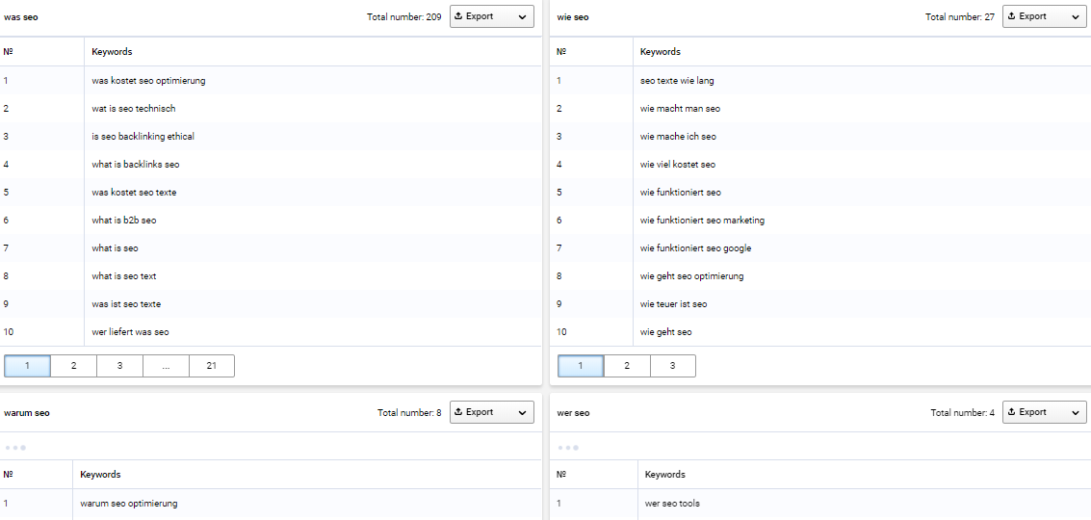Expand Export dropdown arrow for 'wer seo'
1091x520 pixels.
point(1075,413)
